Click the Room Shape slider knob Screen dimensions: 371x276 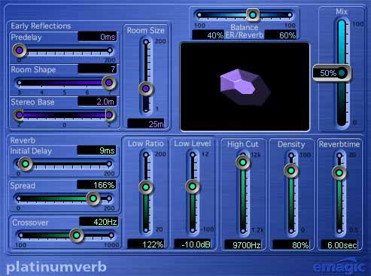tap(108, 83)
